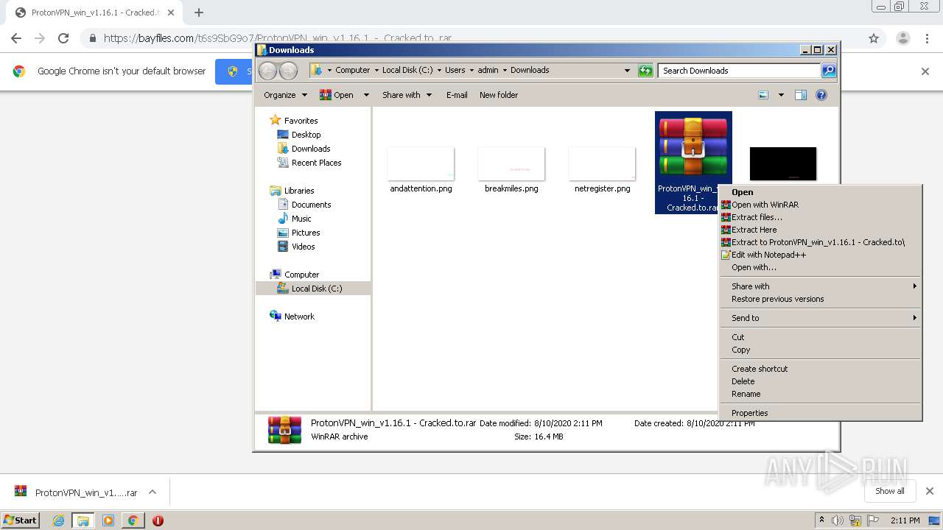Screen dimensions: 943x530
Task: Expand the Open button dropdown arrow
Action: [365, 95]
